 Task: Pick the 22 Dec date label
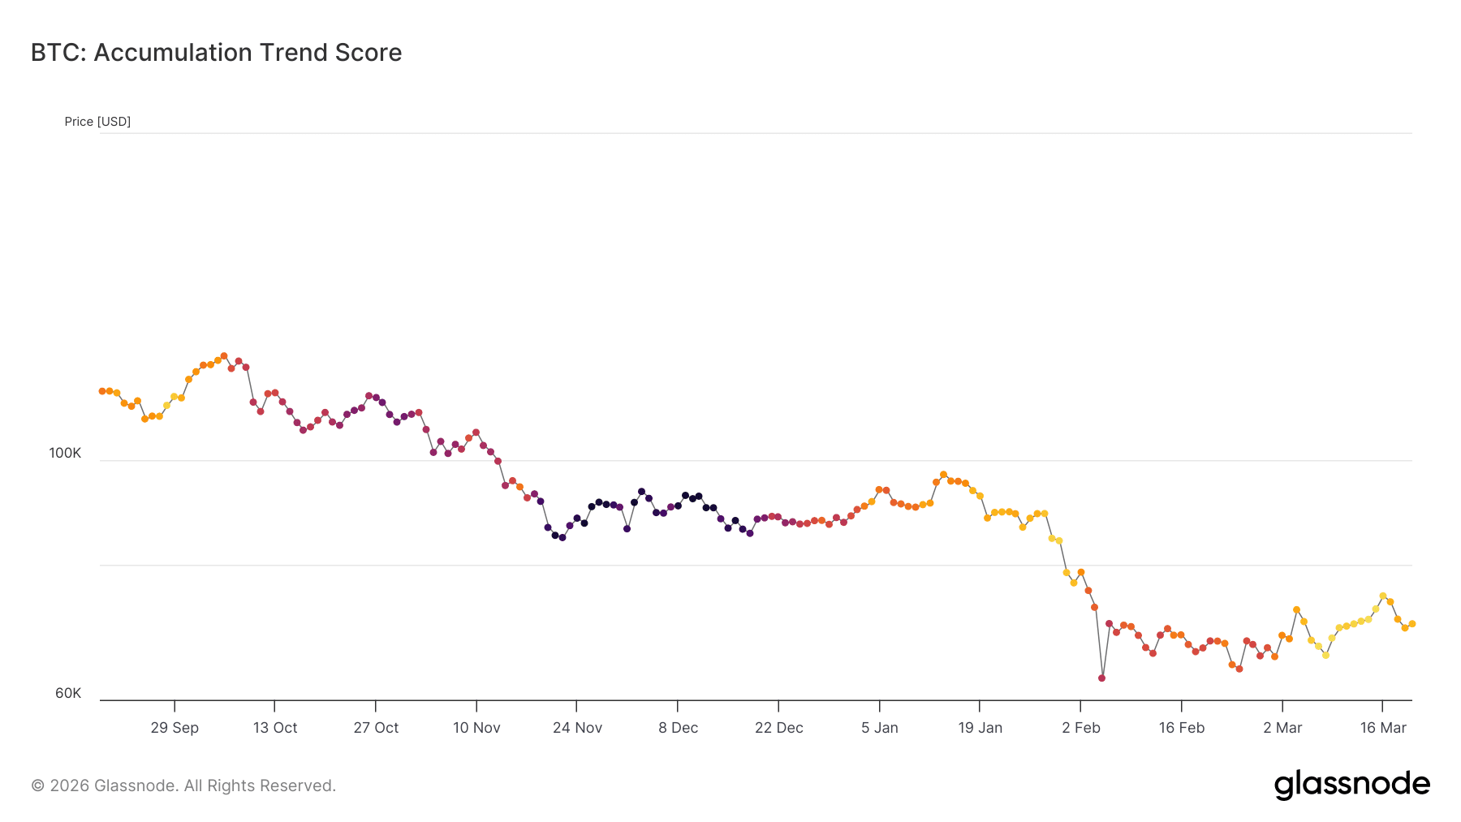(x=778, y=728)
